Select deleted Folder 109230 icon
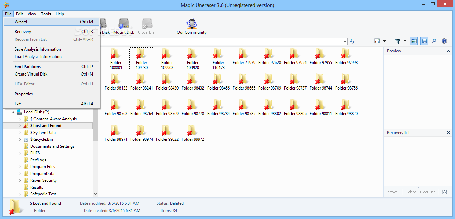Image resolution: width=455 pixels, height=219 pixels. click(x=141, y=54)
